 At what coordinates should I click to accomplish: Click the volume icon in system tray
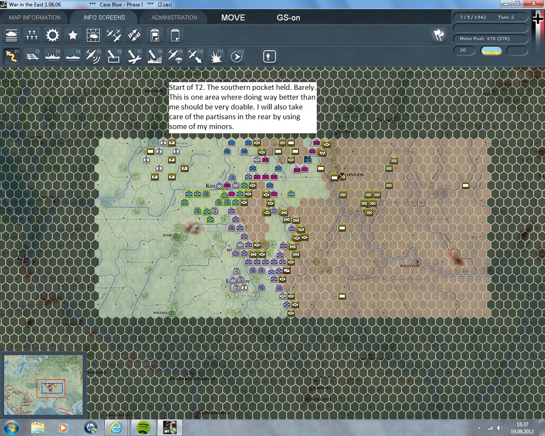click(x=500, y=428)
